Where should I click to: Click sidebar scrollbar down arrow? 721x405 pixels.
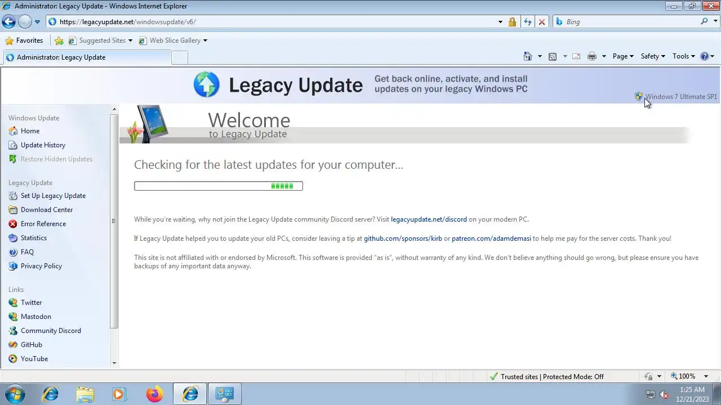114,363
